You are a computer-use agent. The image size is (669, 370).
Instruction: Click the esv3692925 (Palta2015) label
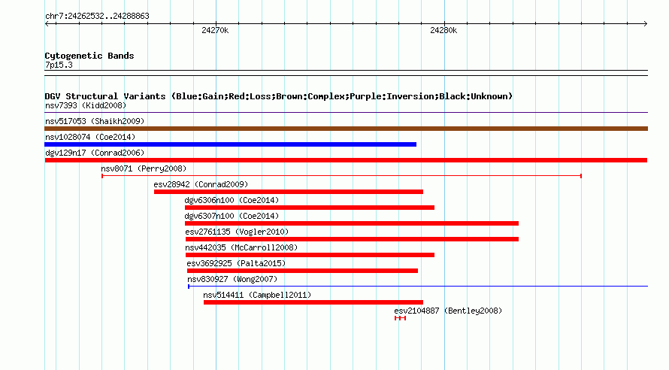236,263
